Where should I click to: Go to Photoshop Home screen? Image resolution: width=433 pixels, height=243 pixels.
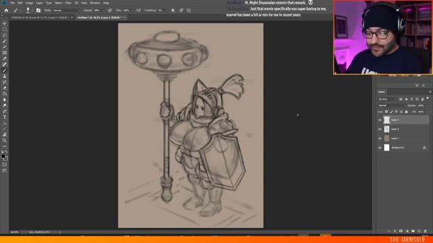(x=6, y=10)
